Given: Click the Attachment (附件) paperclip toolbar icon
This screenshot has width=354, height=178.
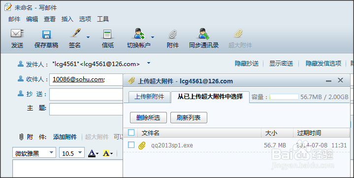Looking at the screenshot, I should [173, 35].
